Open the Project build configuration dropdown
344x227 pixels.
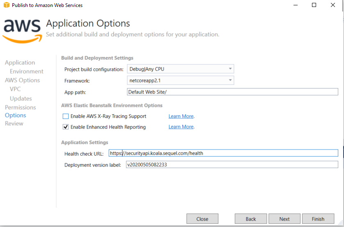coord(180,69)
